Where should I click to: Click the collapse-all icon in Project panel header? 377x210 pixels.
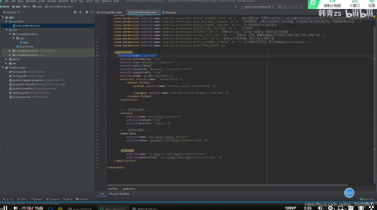click(81, 12)
